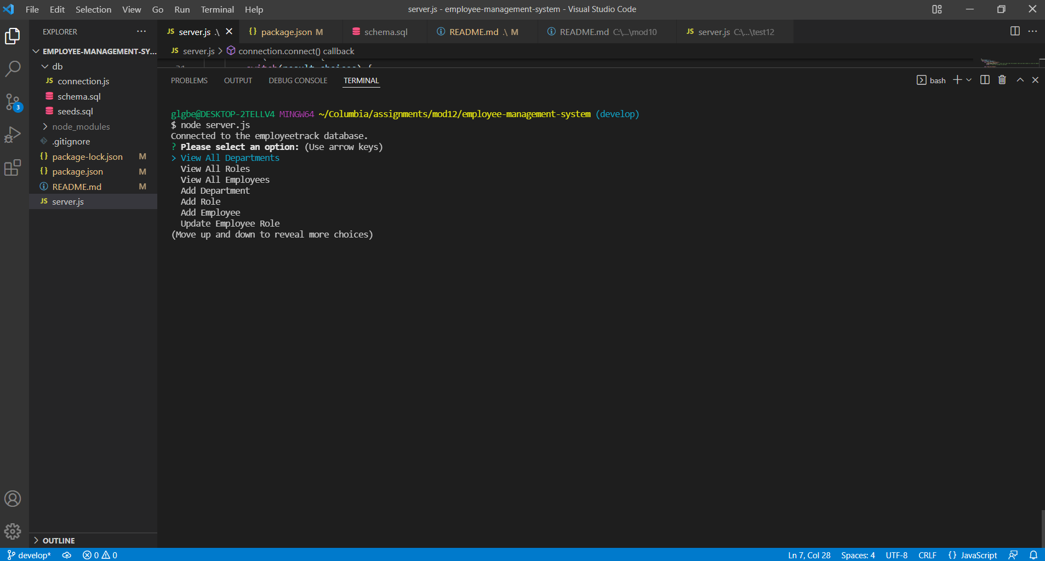
Task: Launch a new terminal with the plus icon
Action: tap(957, 80)
